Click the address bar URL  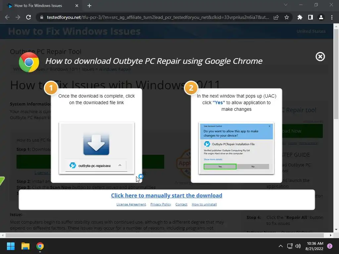point(158,17)
